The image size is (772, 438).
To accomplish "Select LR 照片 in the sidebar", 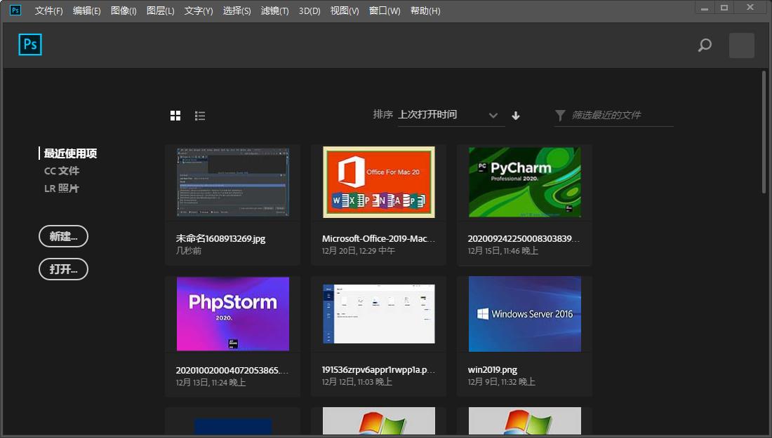I will (x=62, y=189).
